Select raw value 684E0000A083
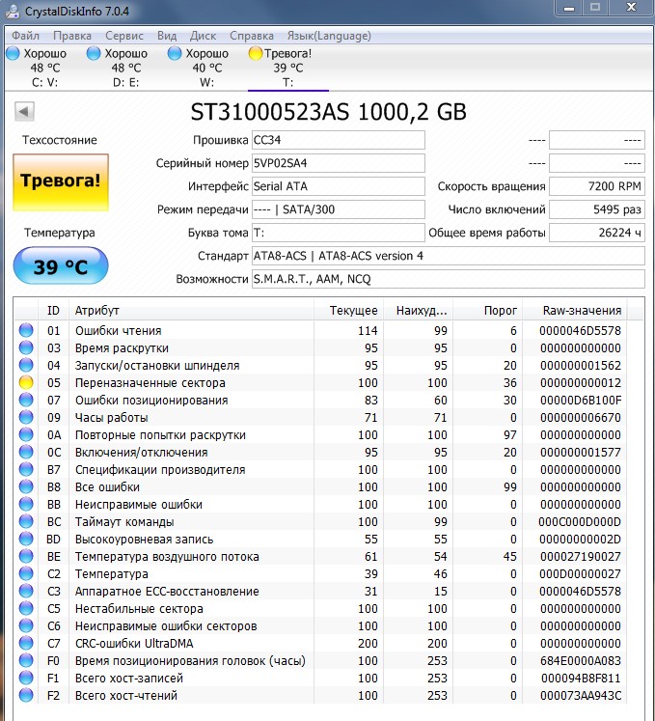Screen dimensions: 655x721 [581, 661]
